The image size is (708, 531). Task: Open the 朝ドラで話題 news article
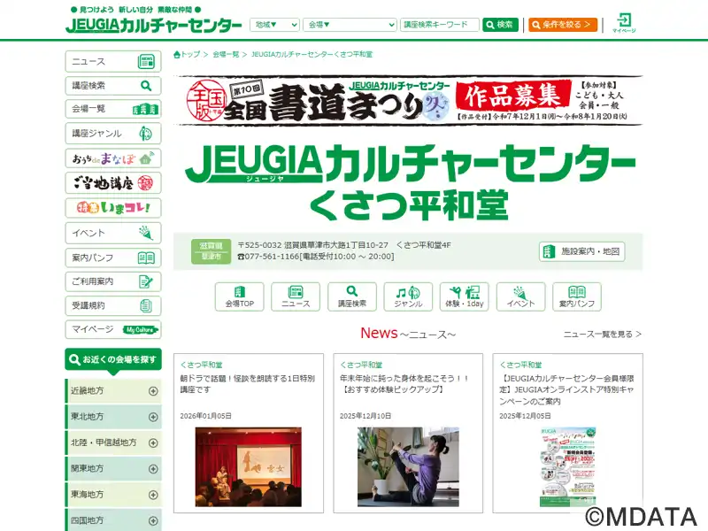click(248, 383)
